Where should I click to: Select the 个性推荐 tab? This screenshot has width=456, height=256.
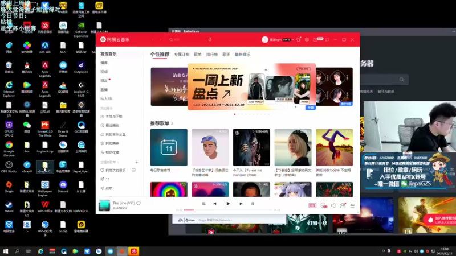tap(160, 54)
